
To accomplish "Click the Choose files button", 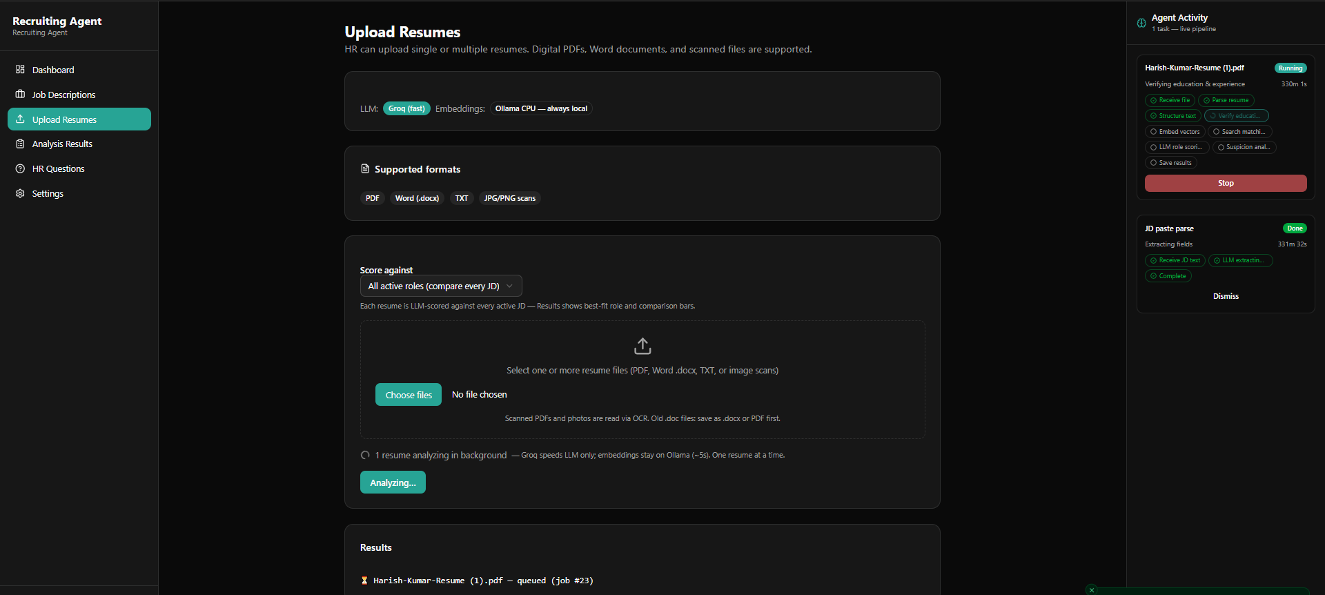I will click(x=409, y=395).
